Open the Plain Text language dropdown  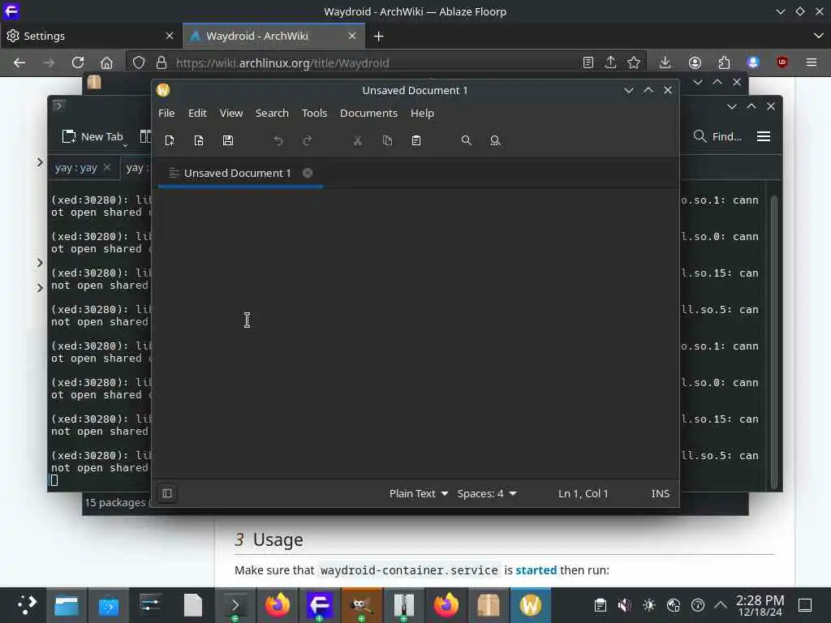[419, 493]
